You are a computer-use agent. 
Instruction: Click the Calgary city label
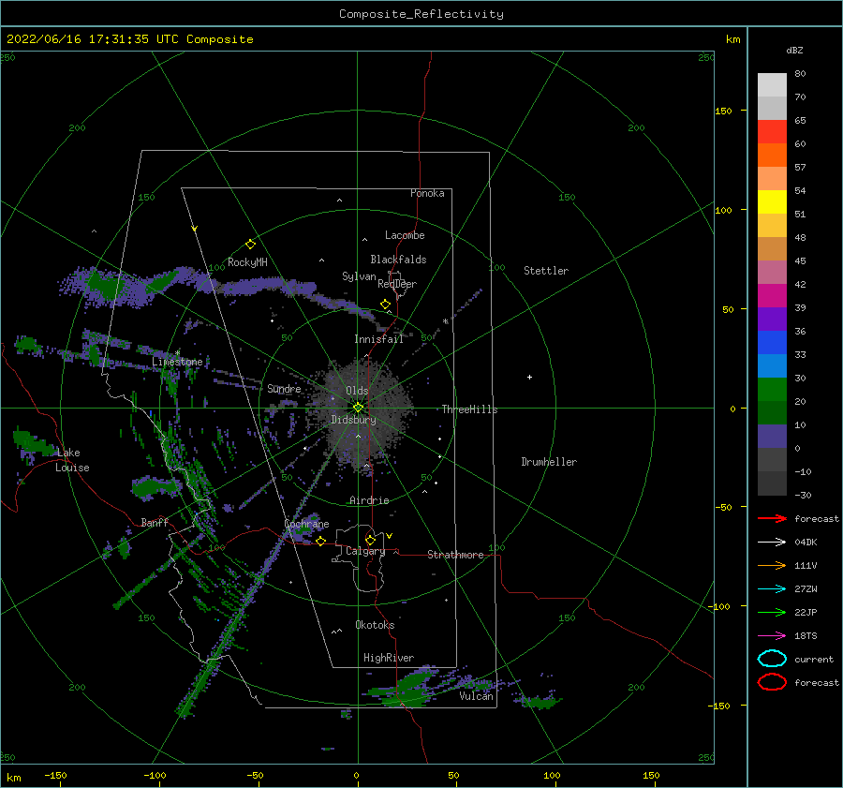(x=365, y=551)
